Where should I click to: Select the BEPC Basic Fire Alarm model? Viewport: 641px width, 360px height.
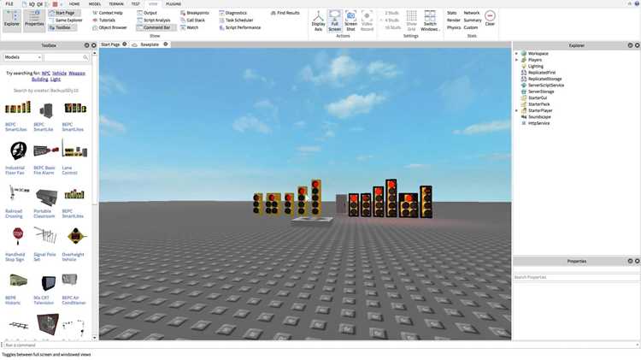pyautogui.click(x=45, y=157)
